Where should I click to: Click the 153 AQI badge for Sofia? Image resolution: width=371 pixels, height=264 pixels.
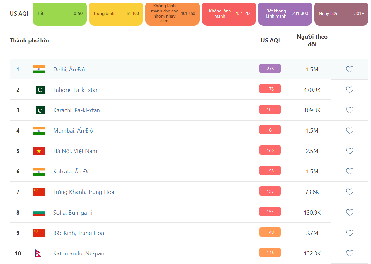[x=270, y=211]
